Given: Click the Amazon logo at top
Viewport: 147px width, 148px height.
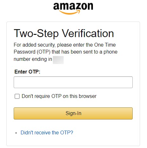Looking at the screenshot, I should [73, 9].
